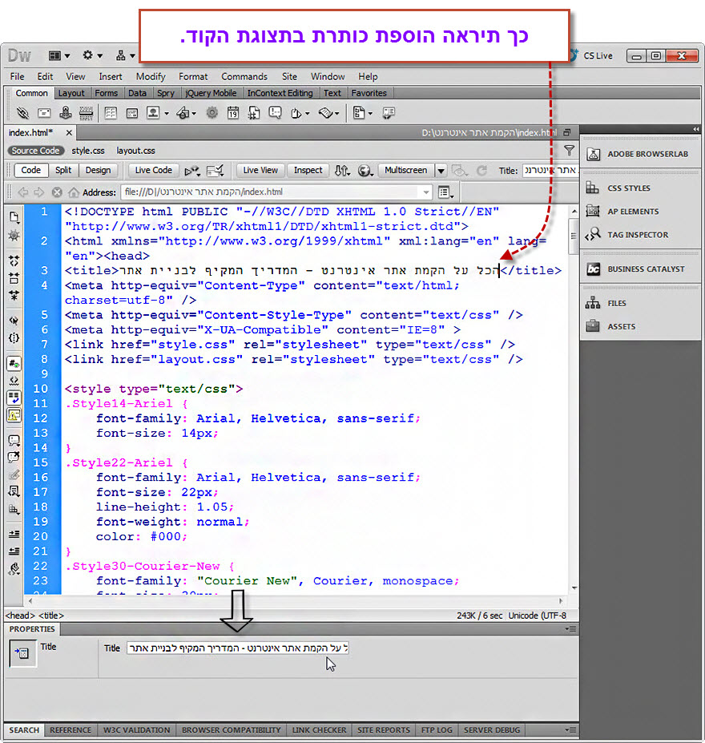Open the Commands menu
The height and width of the screenshot is (743, 705).
(244, 77)
